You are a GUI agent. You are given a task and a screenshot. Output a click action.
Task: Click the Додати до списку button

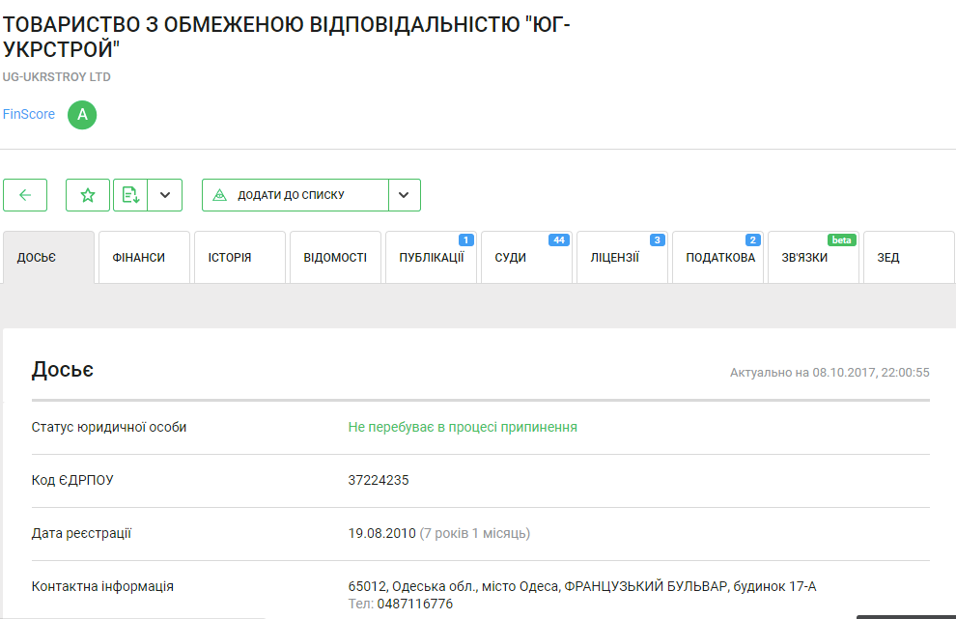[x=295, y=195]
